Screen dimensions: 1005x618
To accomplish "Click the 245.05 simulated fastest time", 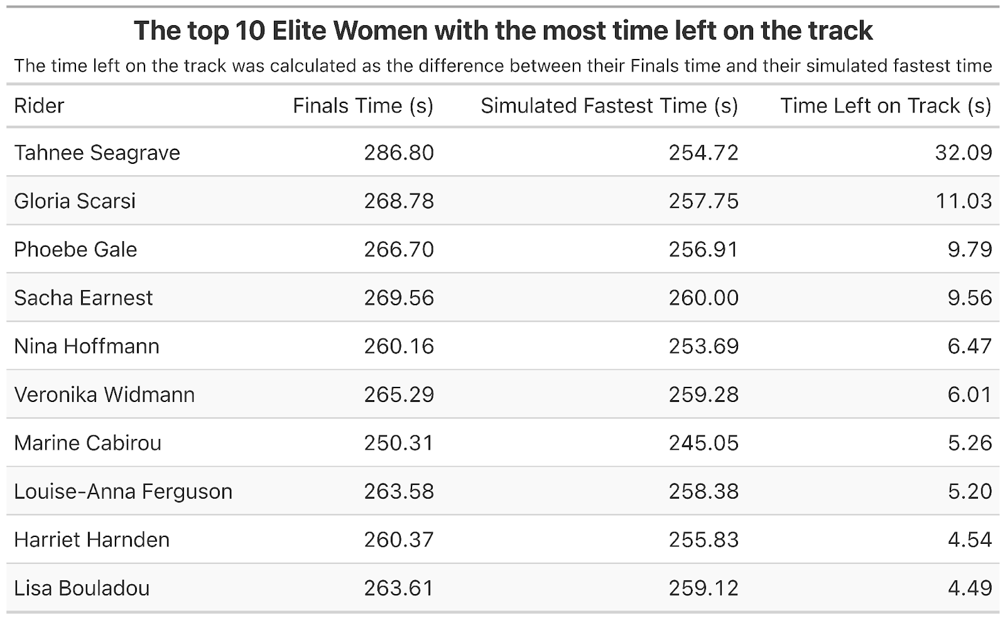I will coord(703,443).
